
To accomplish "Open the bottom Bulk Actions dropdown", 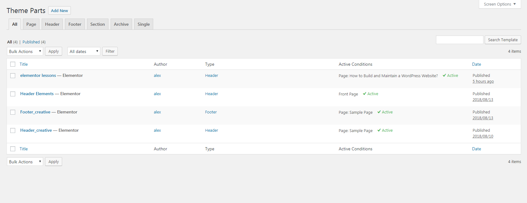I will coord(25,162).
